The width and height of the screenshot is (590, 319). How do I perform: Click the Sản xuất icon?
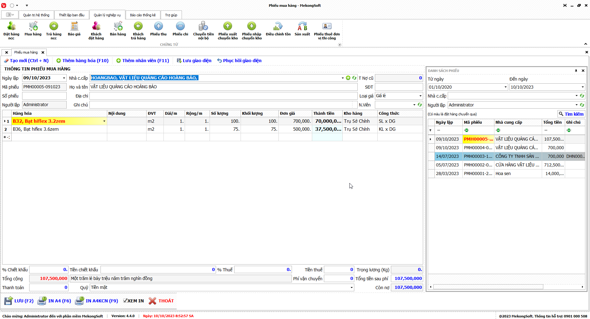tap(302, 26)
